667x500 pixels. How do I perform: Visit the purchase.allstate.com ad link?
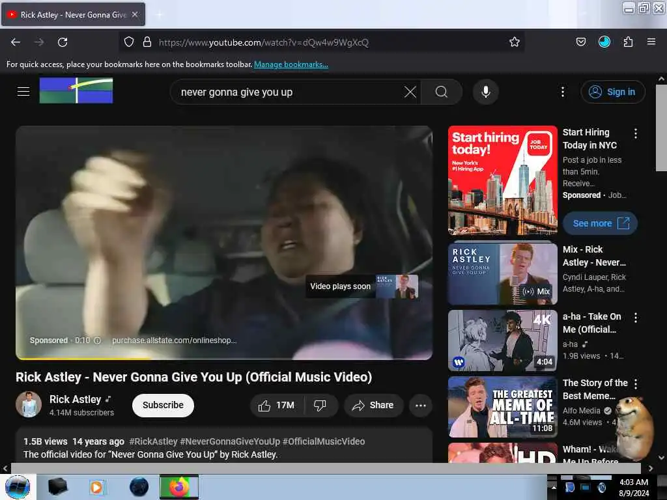(174, 340)
